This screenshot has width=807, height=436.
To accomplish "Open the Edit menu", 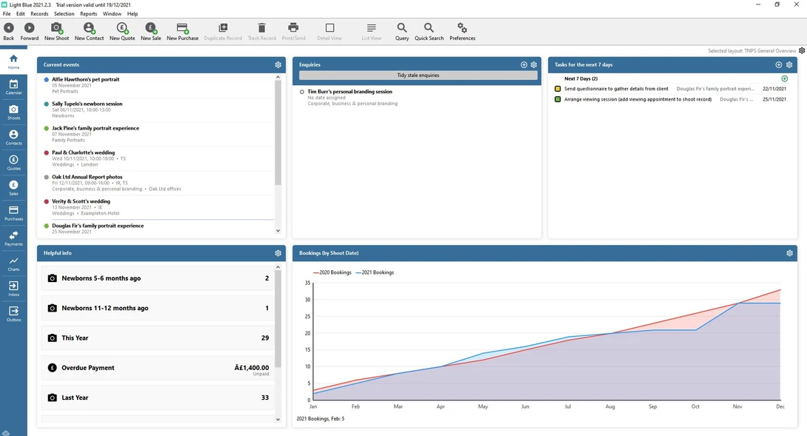I will point(21,14).
